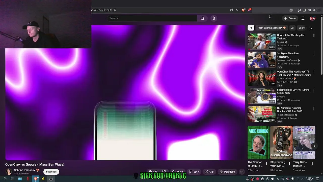
Task: Click in the YouTube Search field
Action: 152,18
